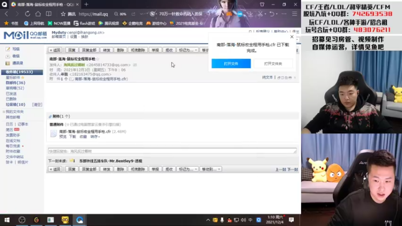
Task: Open the NOW直播 bookmark
Action: 59,23
